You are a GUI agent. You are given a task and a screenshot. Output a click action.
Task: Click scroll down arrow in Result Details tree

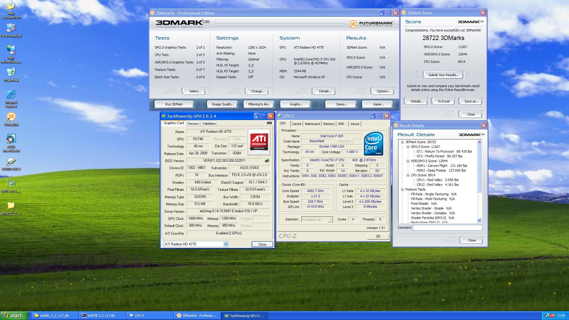[x=480, y=220]
